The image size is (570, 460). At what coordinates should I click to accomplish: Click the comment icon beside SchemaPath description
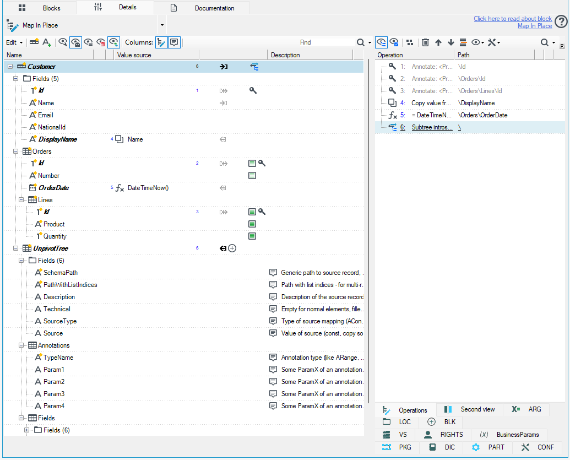273,273
